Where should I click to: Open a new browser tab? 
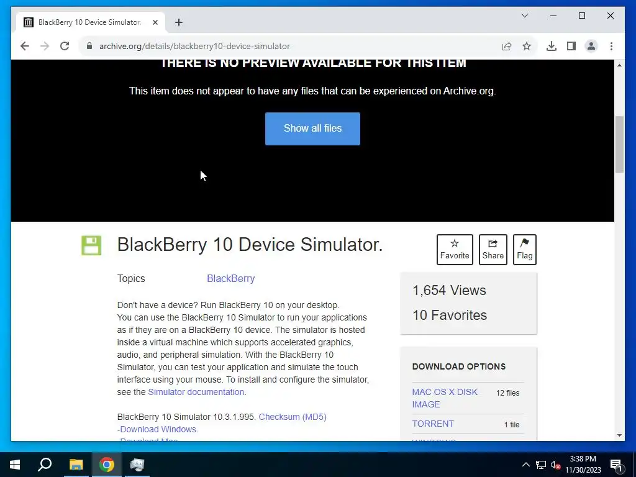178,22
